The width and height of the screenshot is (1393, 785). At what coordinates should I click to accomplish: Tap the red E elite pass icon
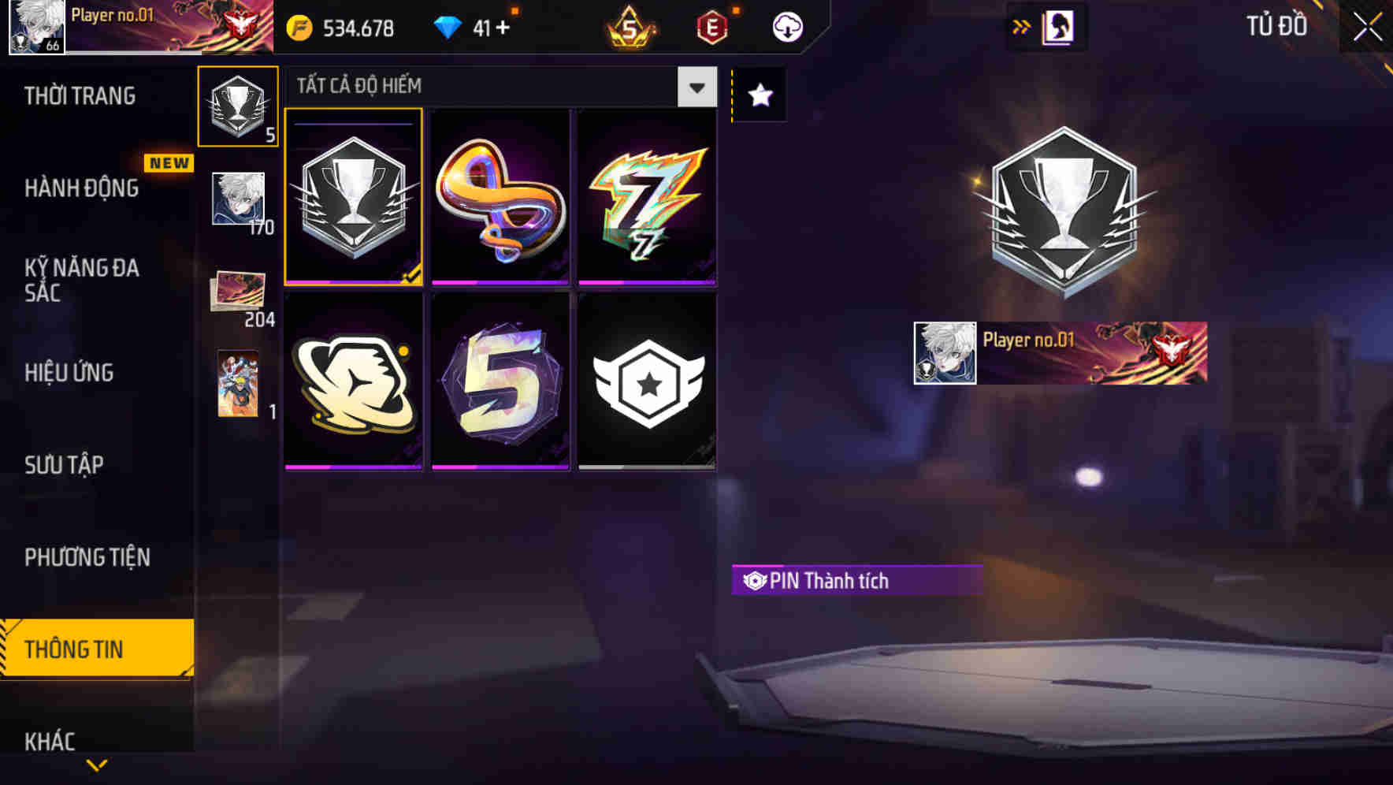[x=711, y=28]
